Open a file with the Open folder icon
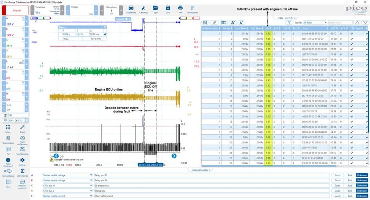 (156, 9)
